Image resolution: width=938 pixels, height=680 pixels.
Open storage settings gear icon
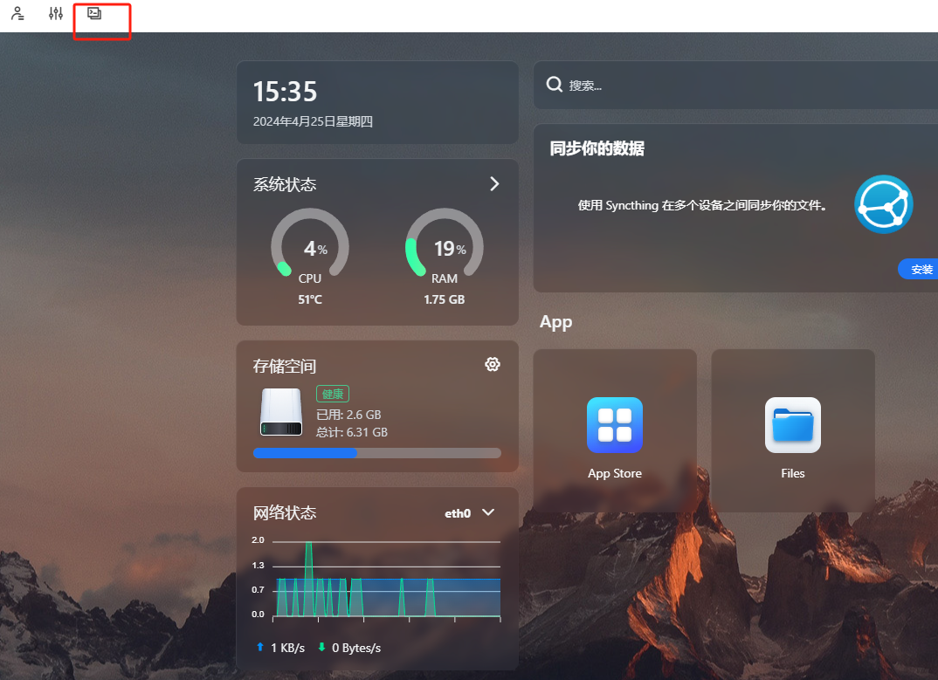tap(493, 364)
